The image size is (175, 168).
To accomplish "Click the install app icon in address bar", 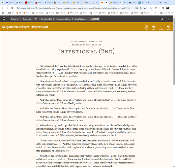I will pos(137,8).
